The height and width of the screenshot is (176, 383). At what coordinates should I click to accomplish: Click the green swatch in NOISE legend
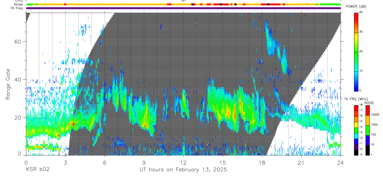pos(367,130)
